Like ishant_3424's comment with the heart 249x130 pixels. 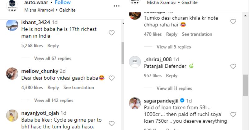click(x=111, y=33)
